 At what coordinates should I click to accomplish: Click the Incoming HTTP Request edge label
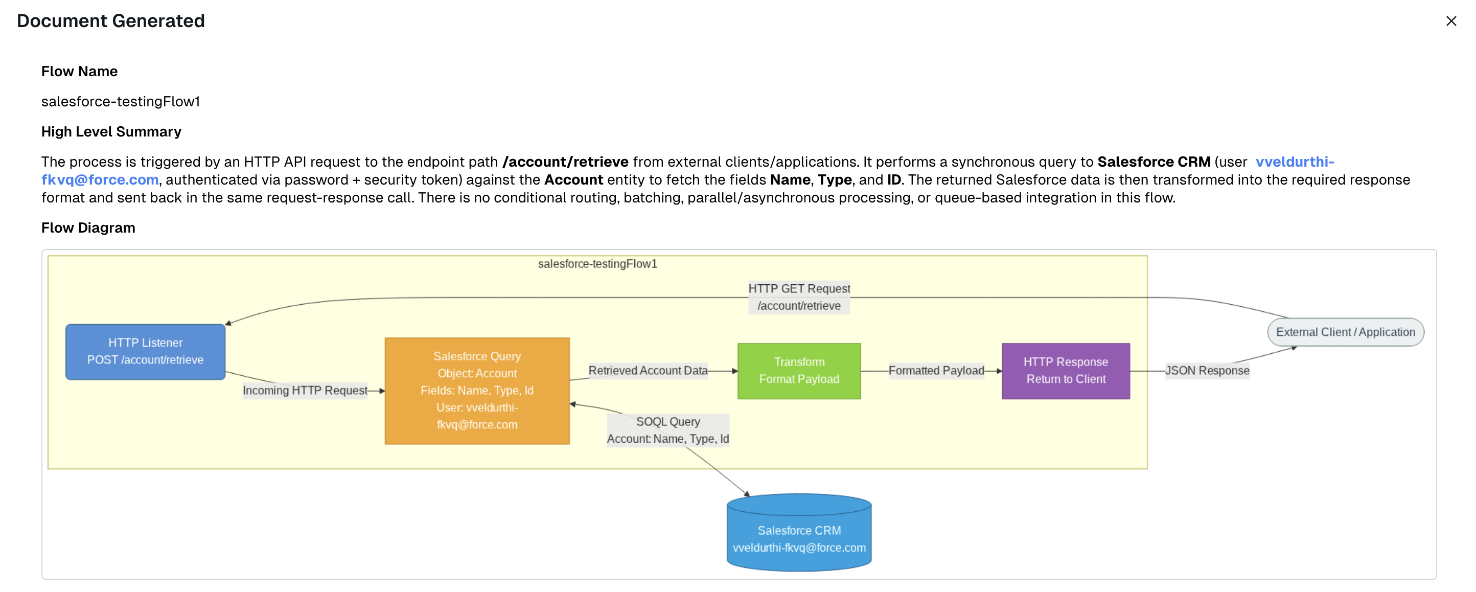305,390
